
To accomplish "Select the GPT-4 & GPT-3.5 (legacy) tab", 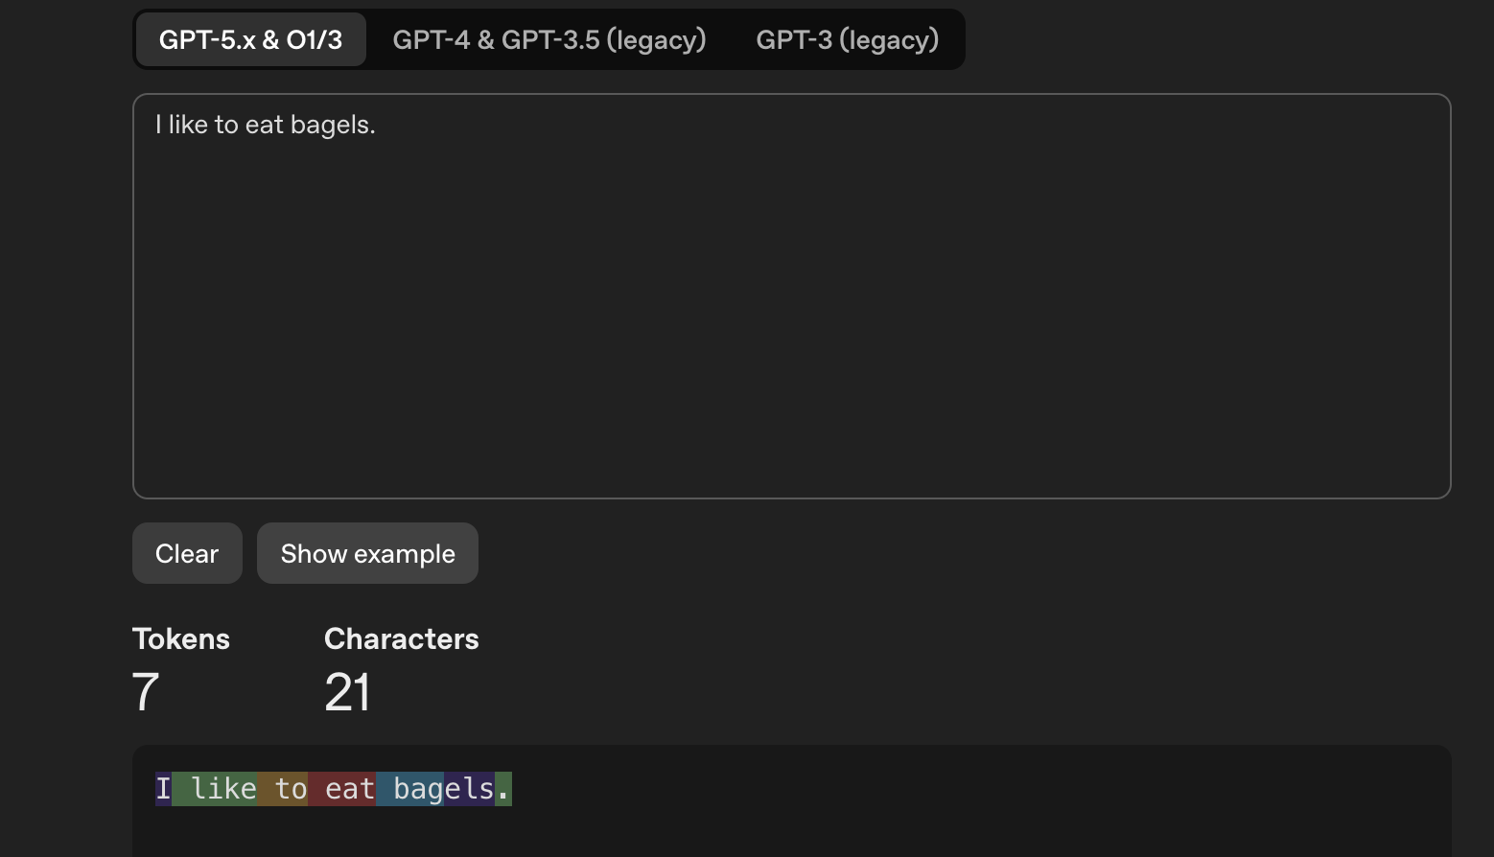I will (x=549, y=39).
